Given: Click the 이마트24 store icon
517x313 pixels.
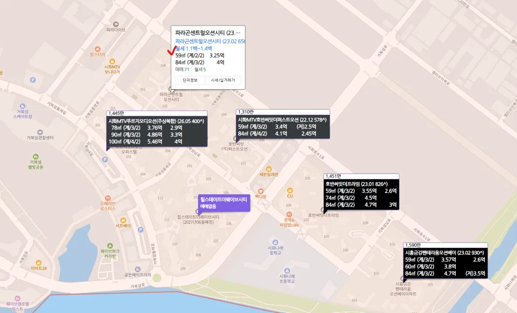Looking at the screenshot, I should [x=39, y=263].
